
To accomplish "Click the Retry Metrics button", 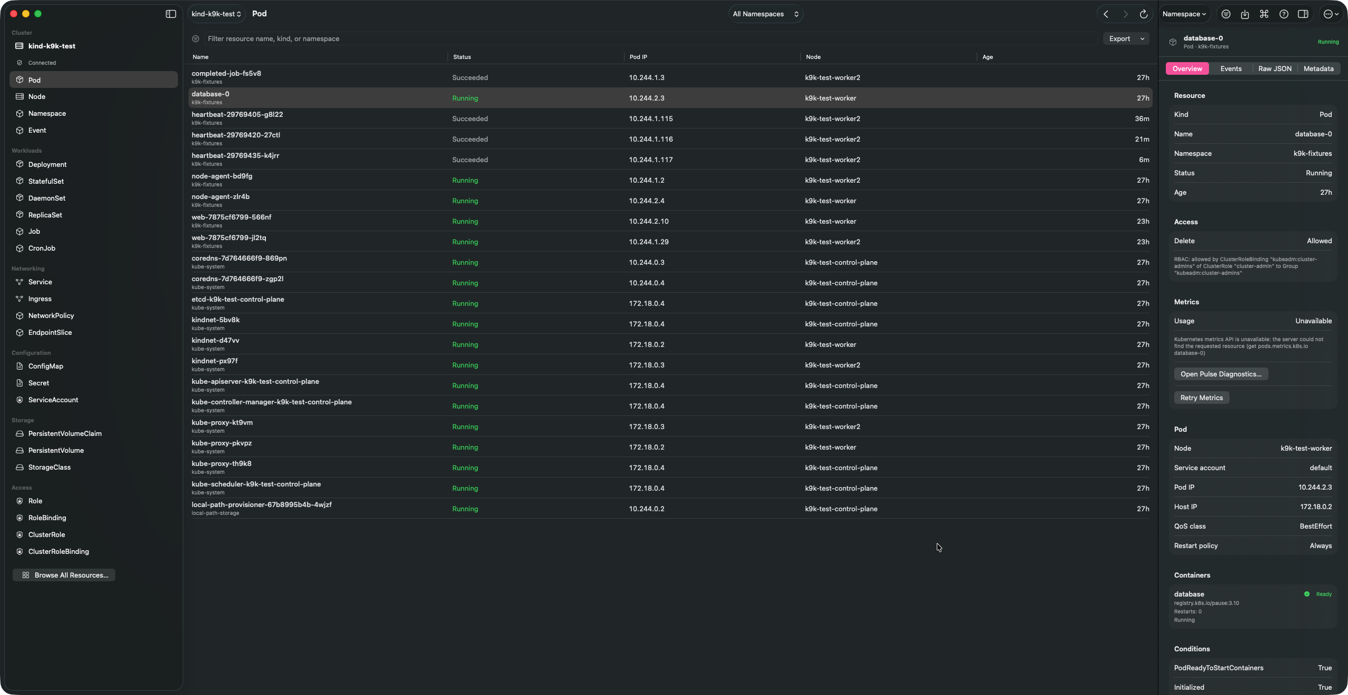I will (1201, 398).
